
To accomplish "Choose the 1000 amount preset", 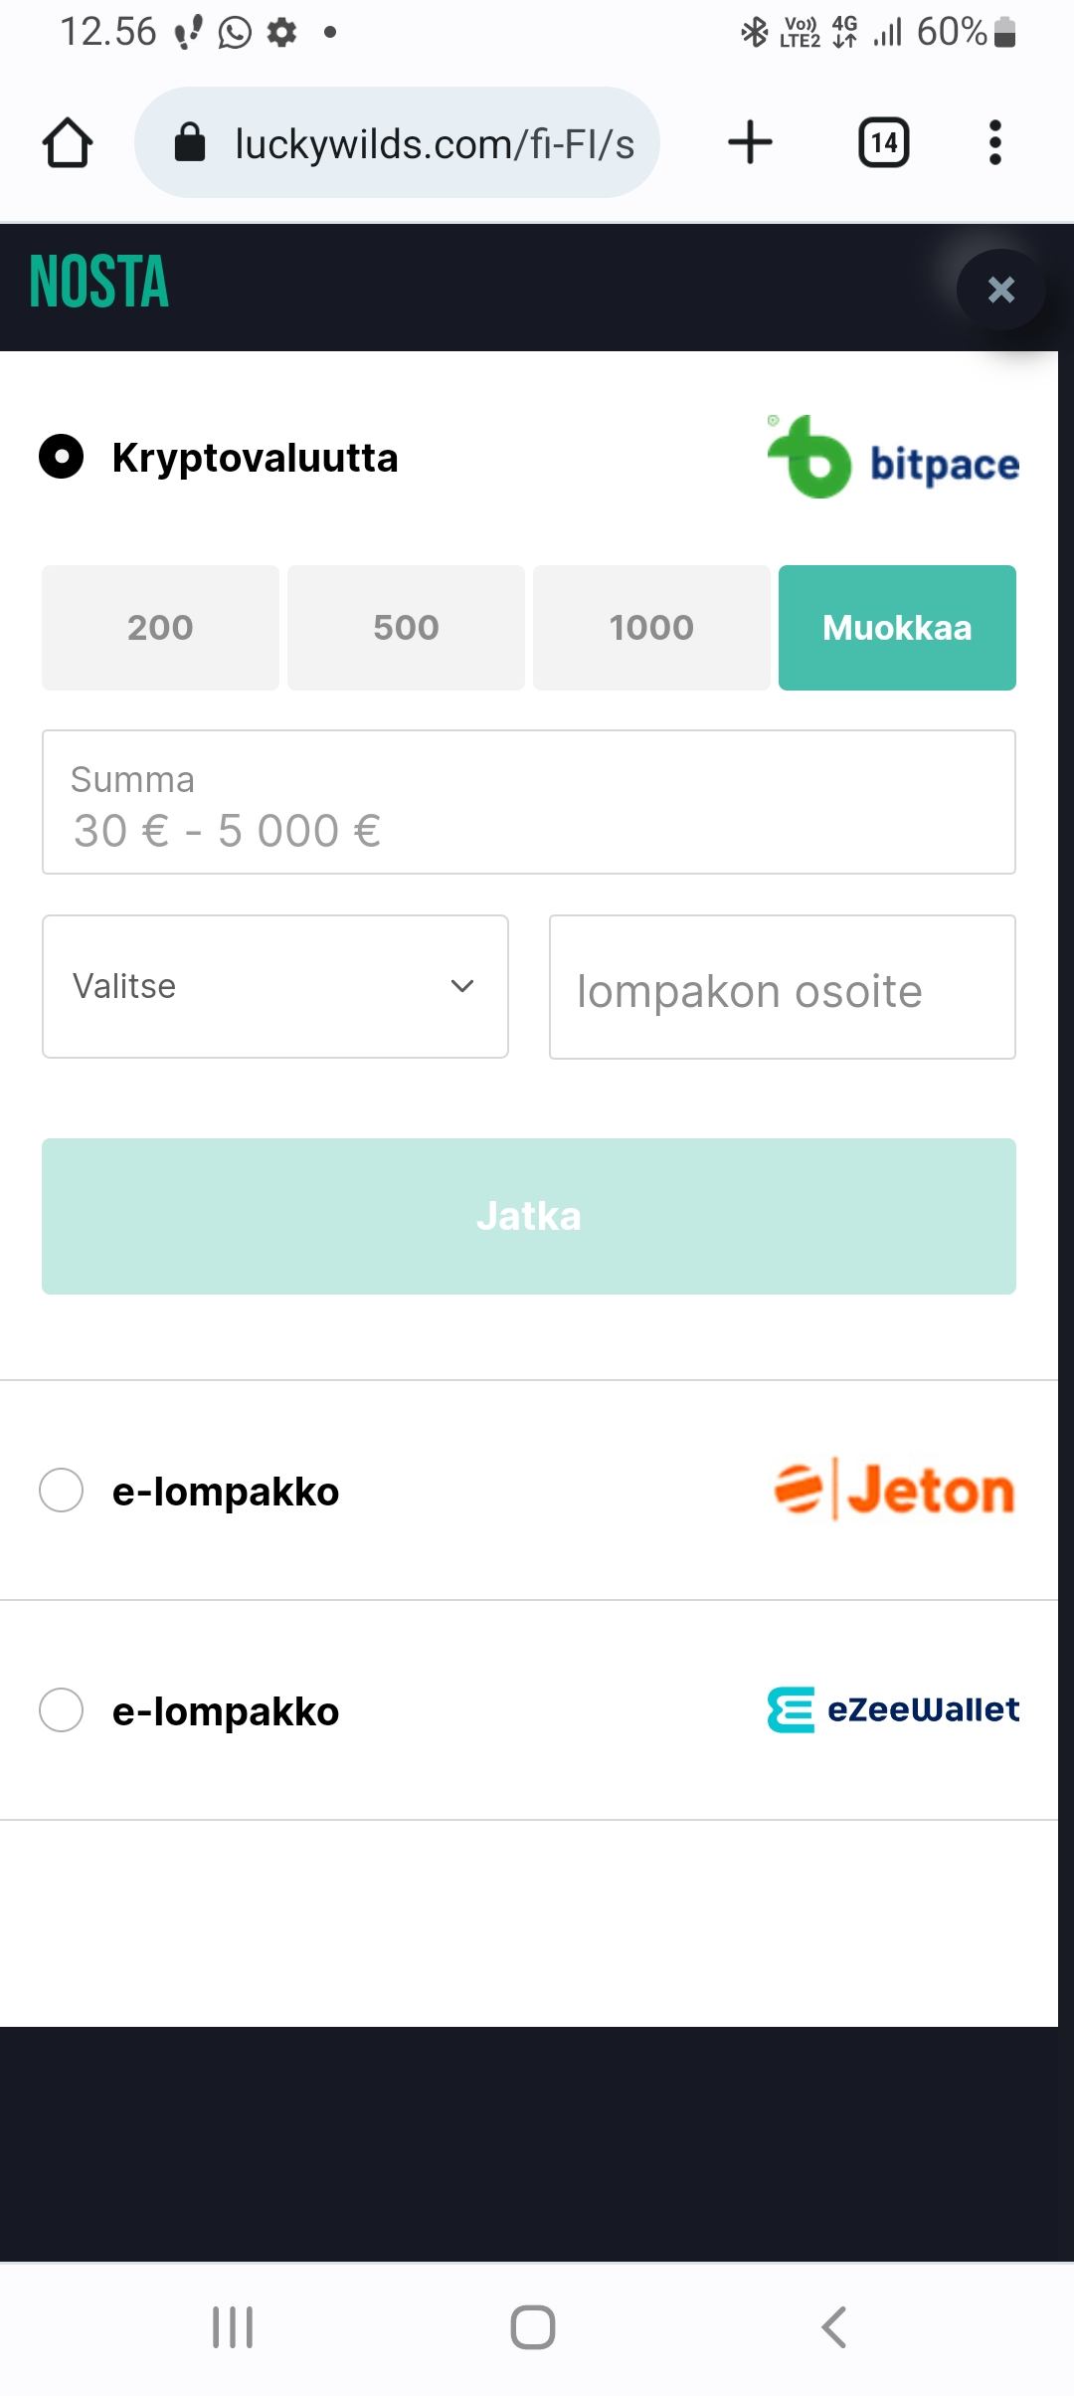I will (x=651, y=628).
